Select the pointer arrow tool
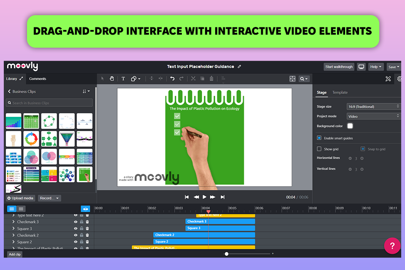 [103, 78]
